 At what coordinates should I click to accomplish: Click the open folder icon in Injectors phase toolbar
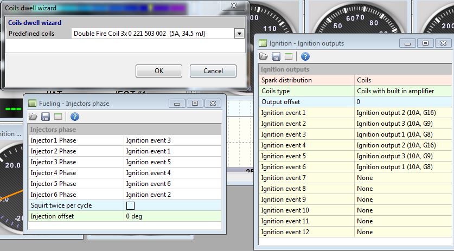coord(33,117)
